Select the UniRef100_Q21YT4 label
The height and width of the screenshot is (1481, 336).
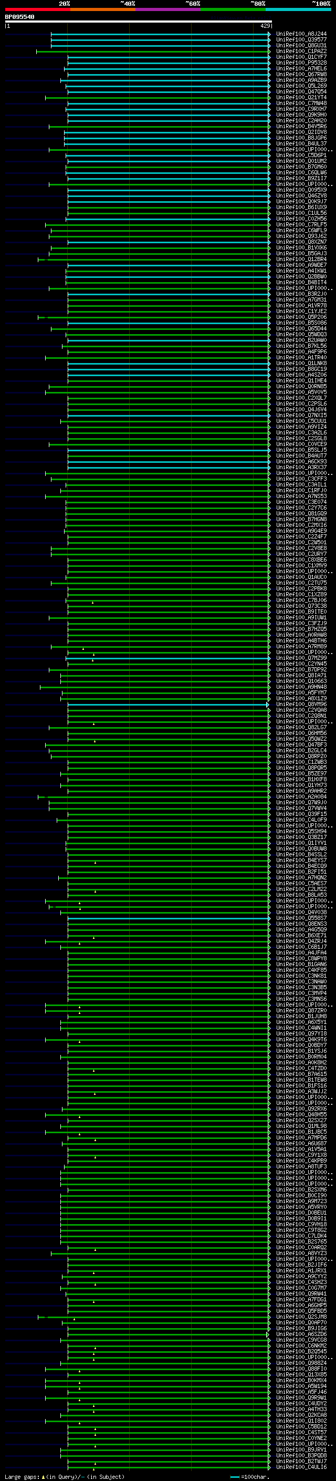point(301,97)
